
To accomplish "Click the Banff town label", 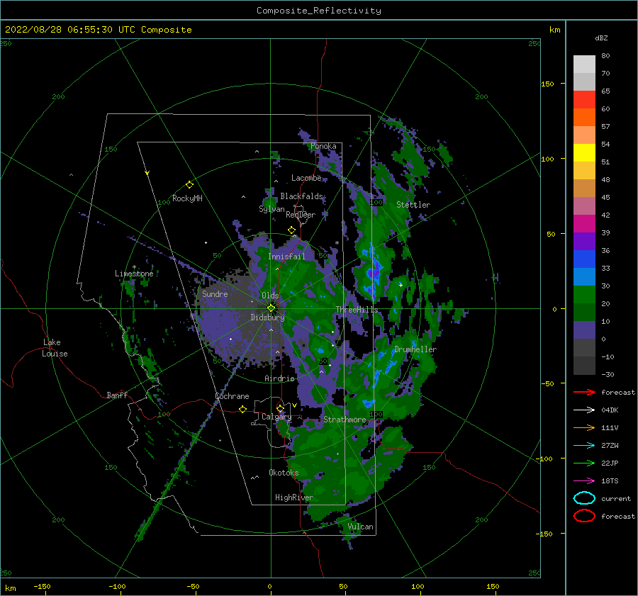I will point(117,395).
